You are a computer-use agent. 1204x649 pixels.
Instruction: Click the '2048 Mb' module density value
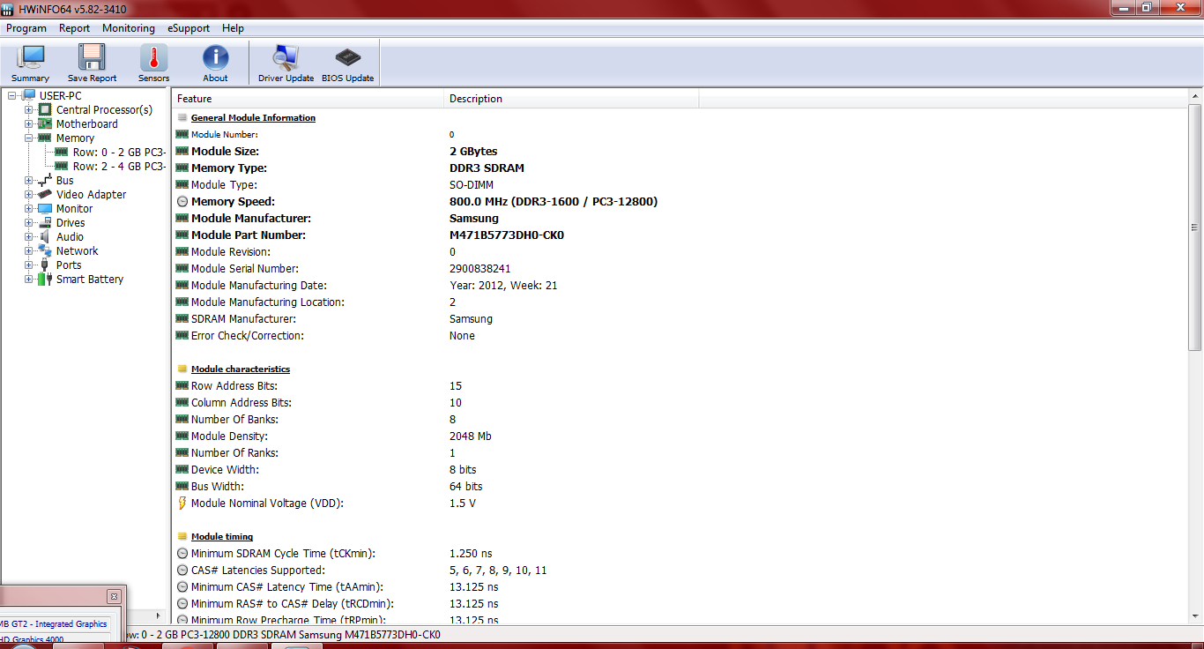[x=471, y=436]
